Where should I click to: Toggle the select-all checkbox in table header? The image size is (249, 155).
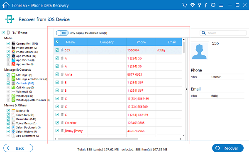[x=57, y=42]
